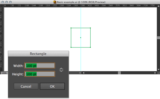Viewport: 160px width, 99px height.
Task: Cancel the Rectangle dialog
Action: (26, 86)
